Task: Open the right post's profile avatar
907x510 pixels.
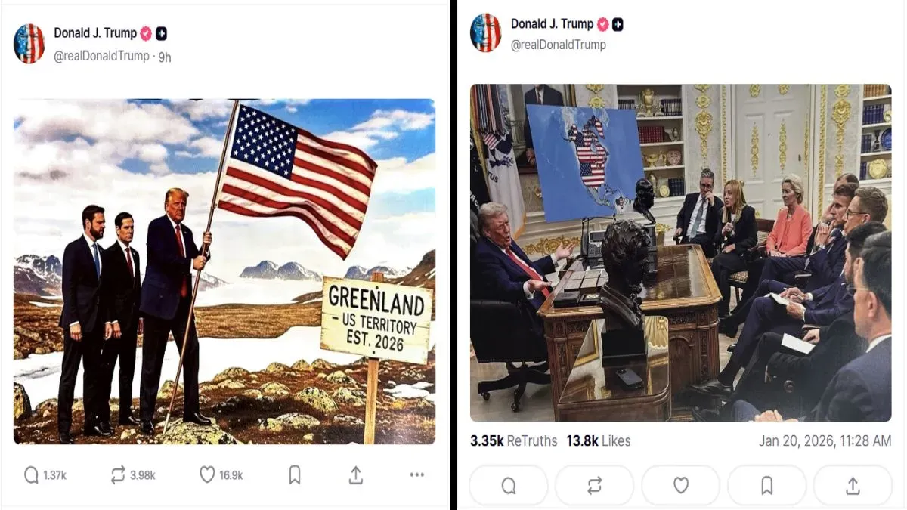Action: tap(486, 33)
